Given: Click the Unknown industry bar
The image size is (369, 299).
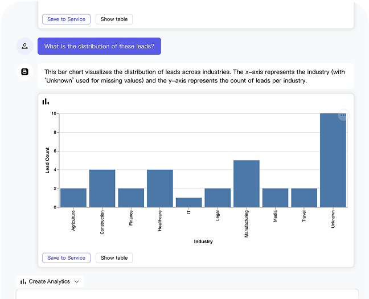Looking at the screenshot, I should (x=333, y=161).
